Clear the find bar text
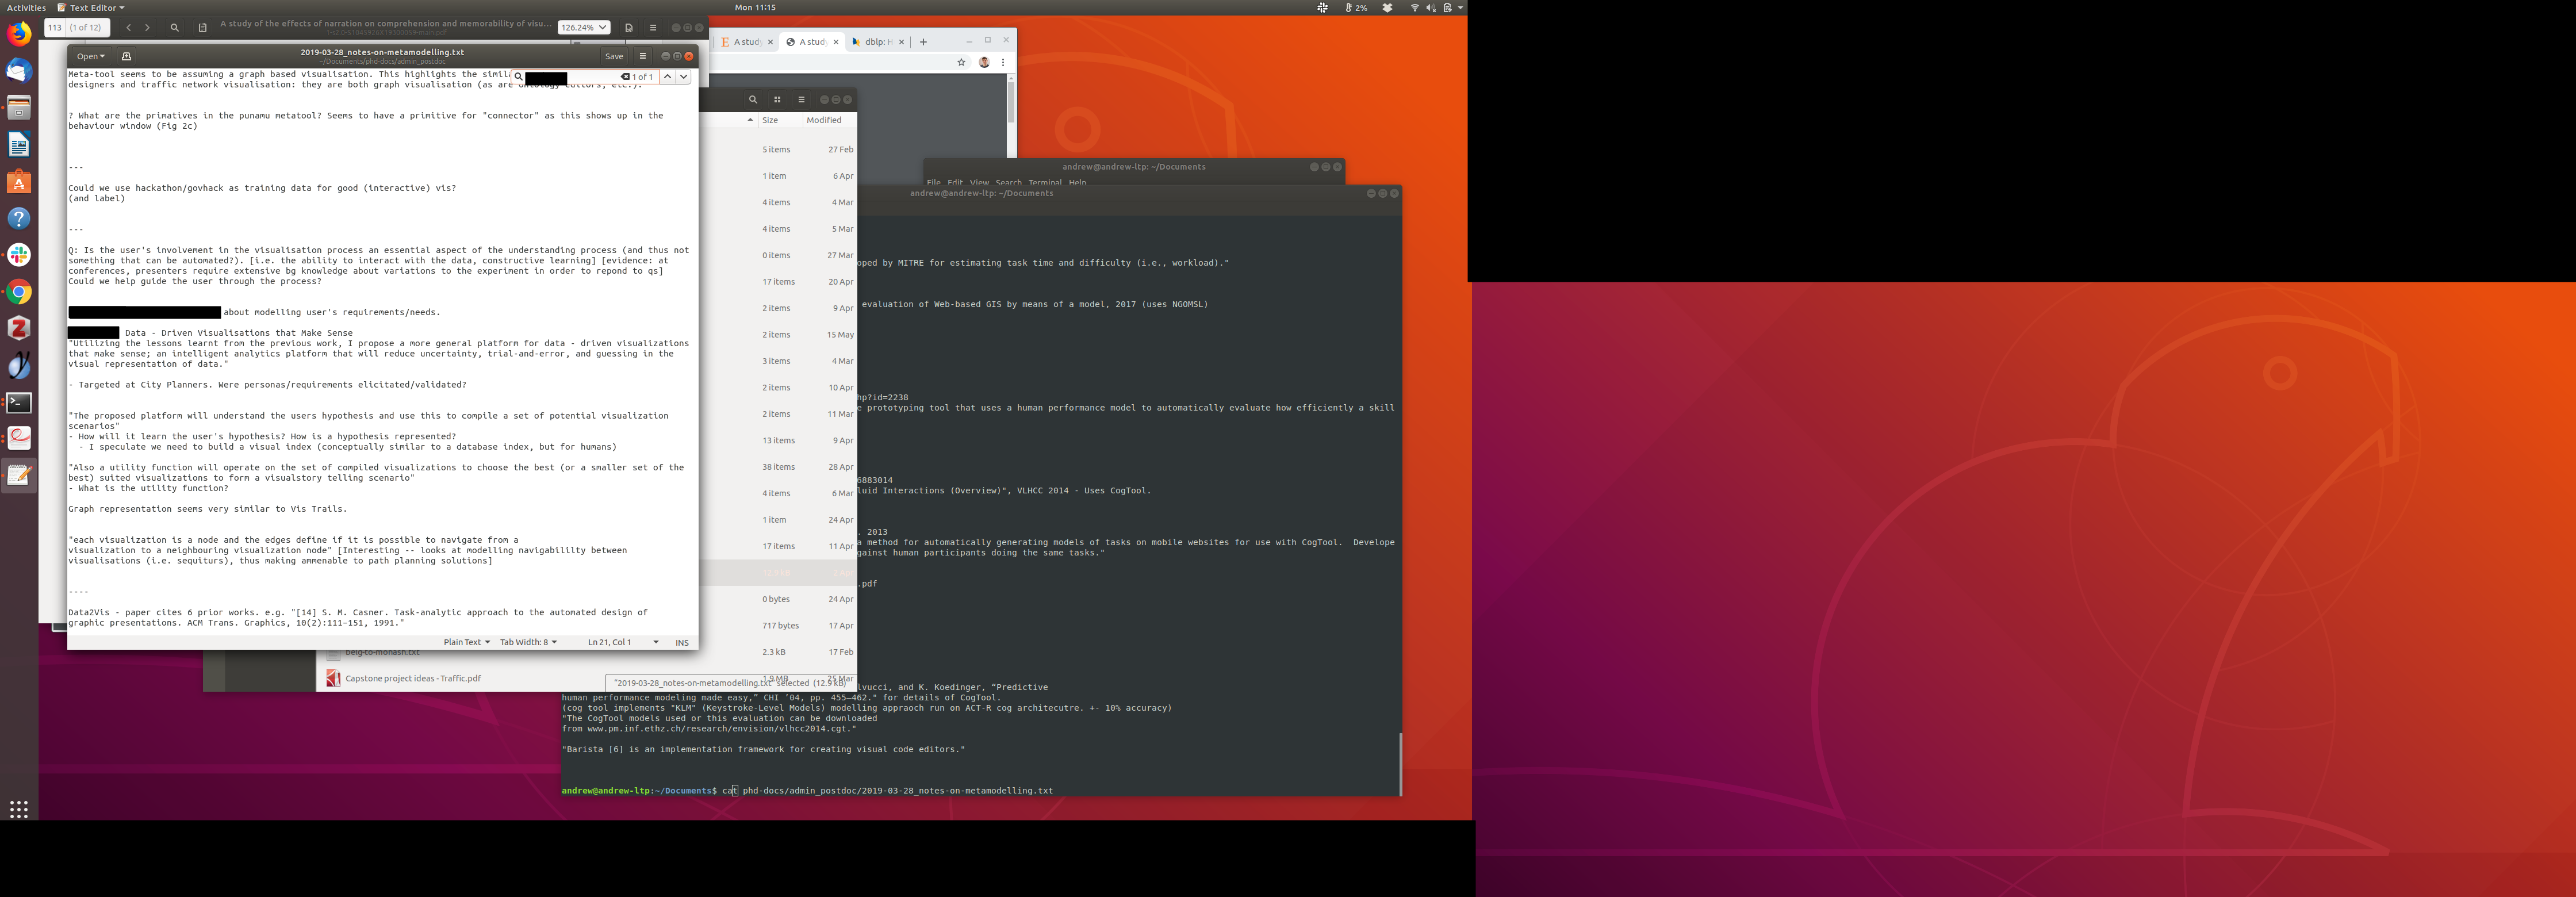The image size is (2576, 897). pyautogui.click(x=625, y=76)
